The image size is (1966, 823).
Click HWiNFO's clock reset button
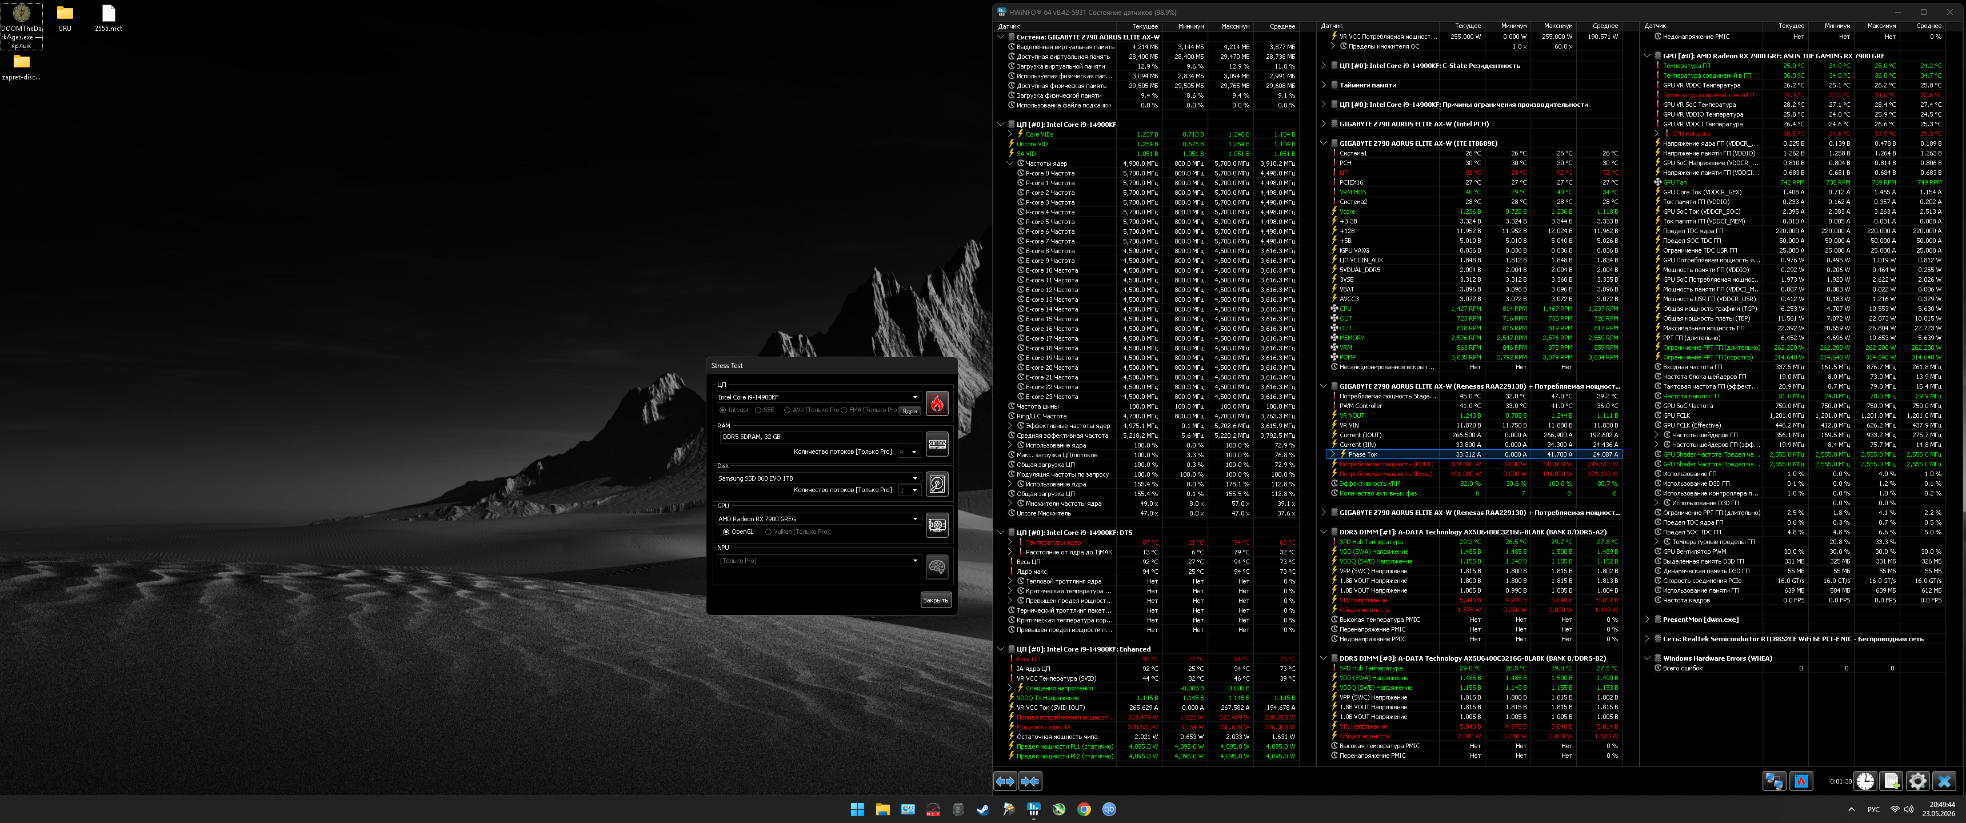[1865, 781]
